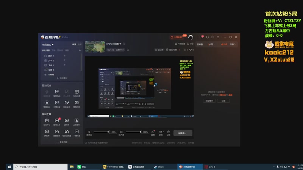Screen dimensions: 303x170
Task: Open microphone device dropdown arrow
Action: point(92,132)
